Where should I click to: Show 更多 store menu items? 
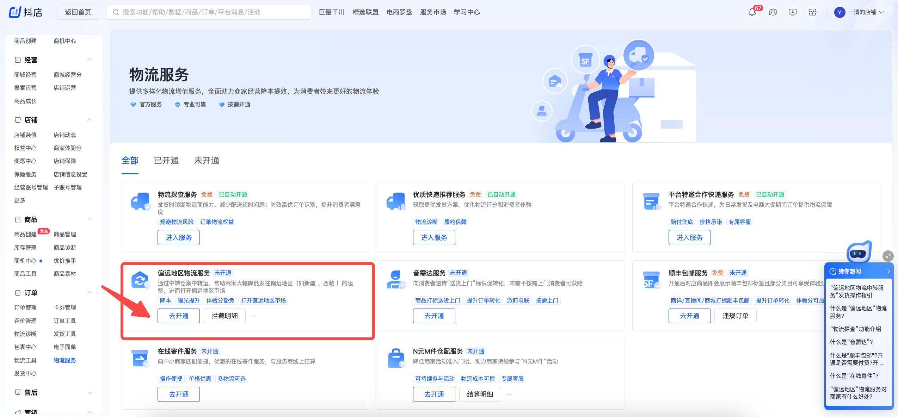click(20, 200)
